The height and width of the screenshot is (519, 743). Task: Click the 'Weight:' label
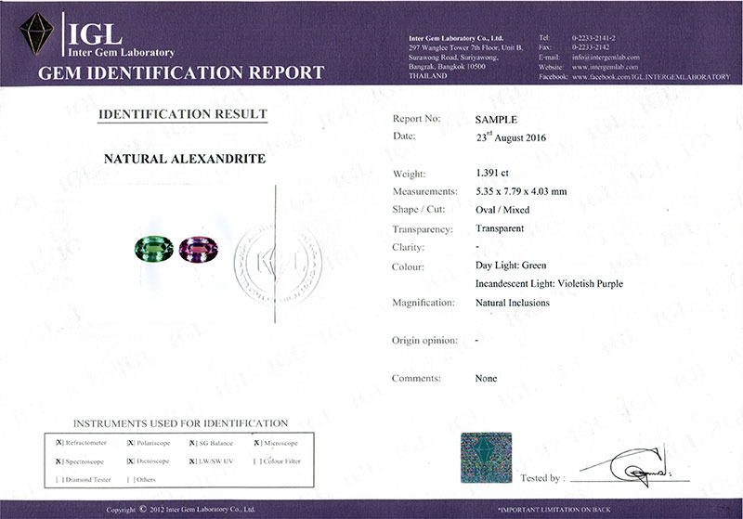(409, 174)
